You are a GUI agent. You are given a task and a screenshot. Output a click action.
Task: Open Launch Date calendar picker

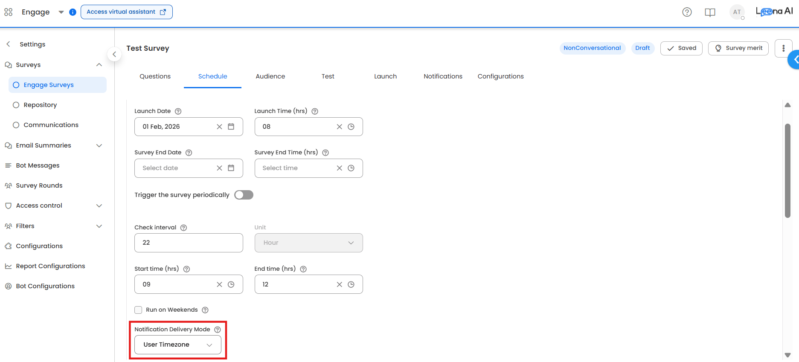tap(231, 127)
